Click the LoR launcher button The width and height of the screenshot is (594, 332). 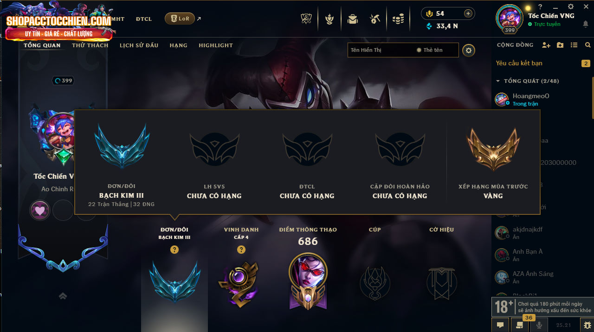pyautogui.click(x=180, y=19)
